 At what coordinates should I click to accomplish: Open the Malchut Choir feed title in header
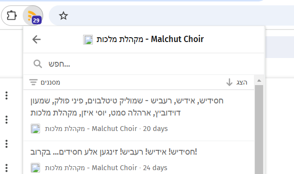pyautogui.click(x=150, y=39)
